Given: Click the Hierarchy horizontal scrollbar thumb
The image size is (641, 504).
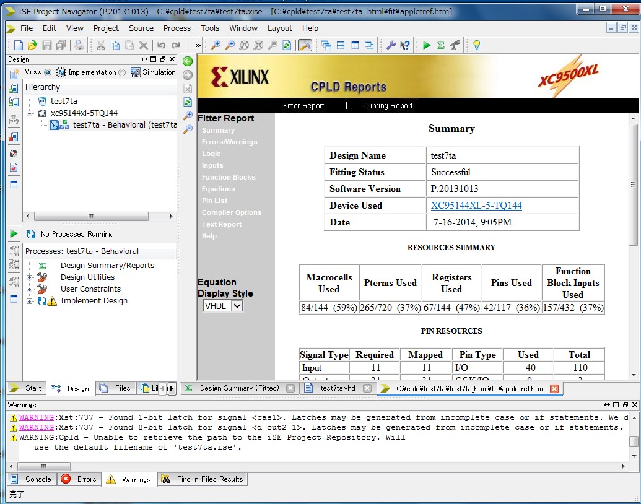Looking at the screenshot, I should pyautogui.click(x=91, y=216).
